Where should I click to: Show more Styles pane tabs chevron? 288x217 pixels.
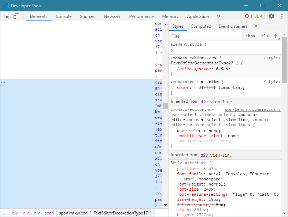(256, 26)
